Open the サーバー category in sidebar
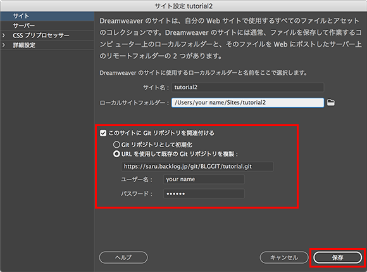Image resolution: width=367 pixels, height=272 pixels. point(47,25)
